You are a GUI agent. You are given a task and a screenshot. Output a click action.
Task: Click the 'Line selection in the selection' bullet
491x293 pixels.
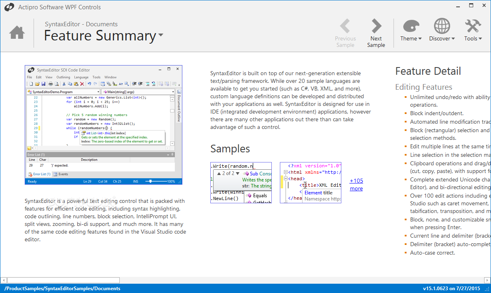pyautogui.click(x=450, y=155)
